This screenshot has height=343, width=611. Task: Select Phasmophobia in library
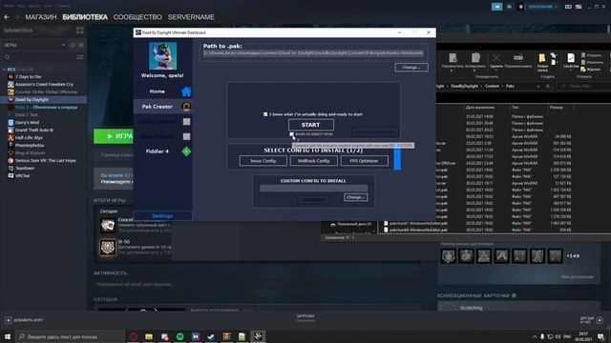pyautogui.click(x=30, y=145)
